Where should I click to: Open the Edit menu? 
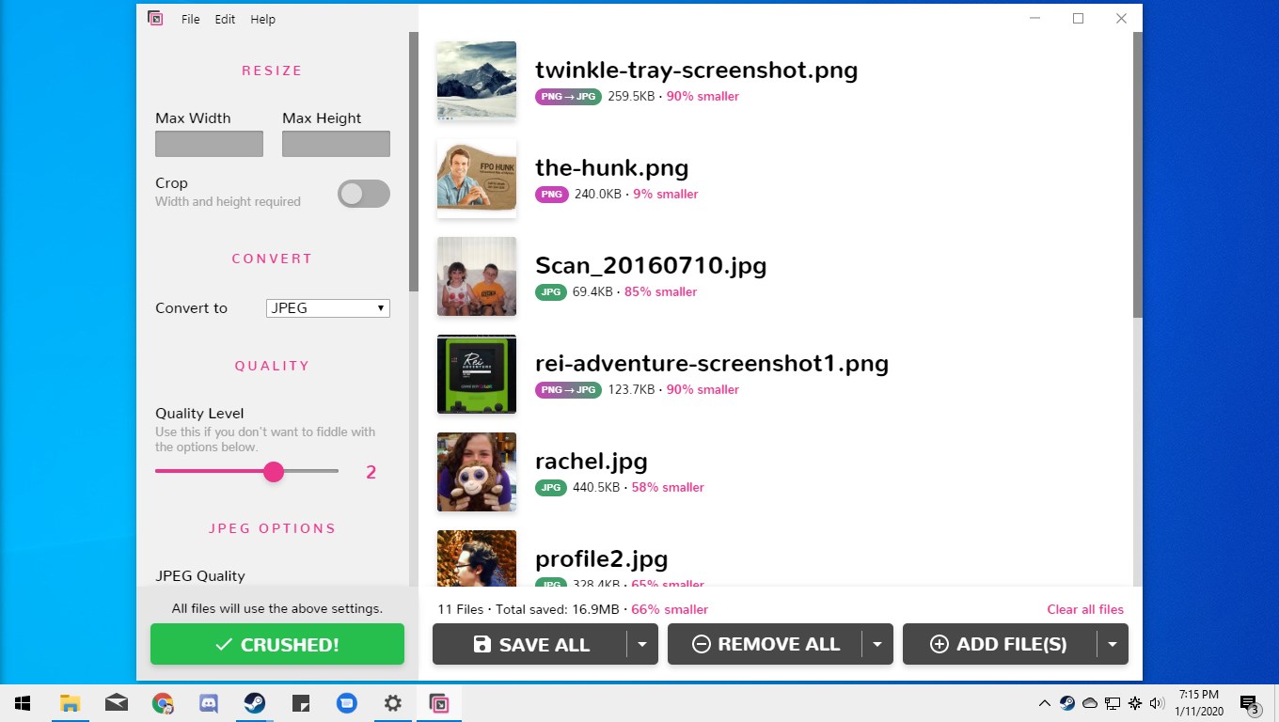(x=225, y=19)
